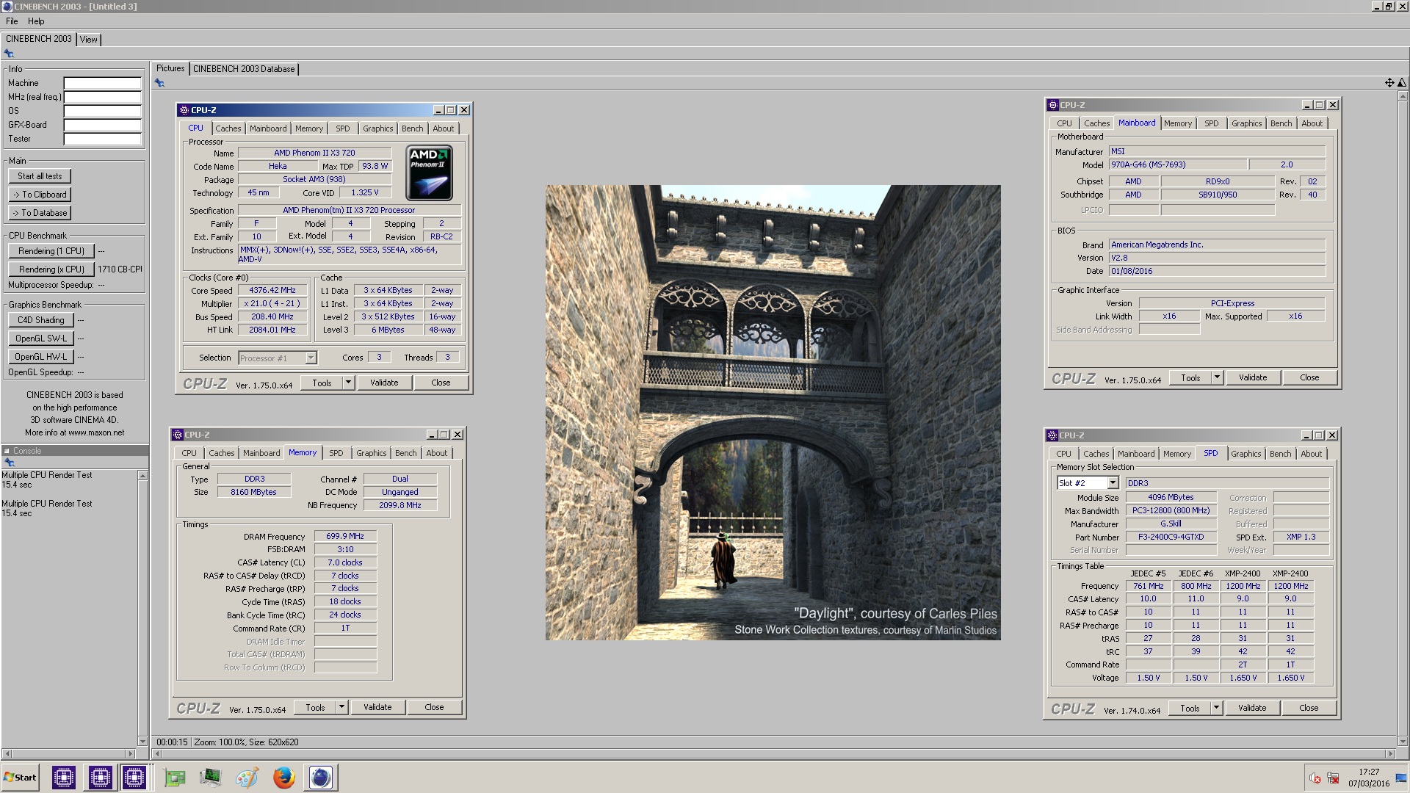This screenshot has height=793, width=1410.
Task: Click the To Clipboard button
Action: coord(40,195)
